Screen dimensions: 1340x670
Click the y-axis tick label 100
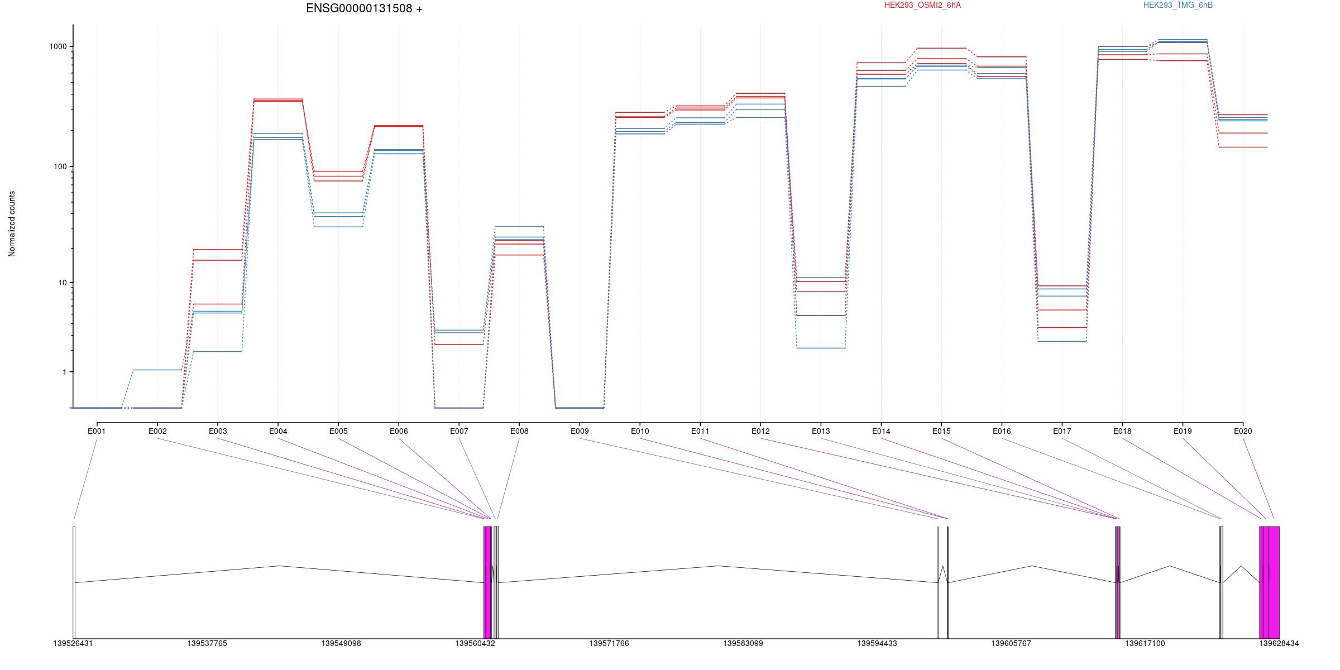click(60, 167)
